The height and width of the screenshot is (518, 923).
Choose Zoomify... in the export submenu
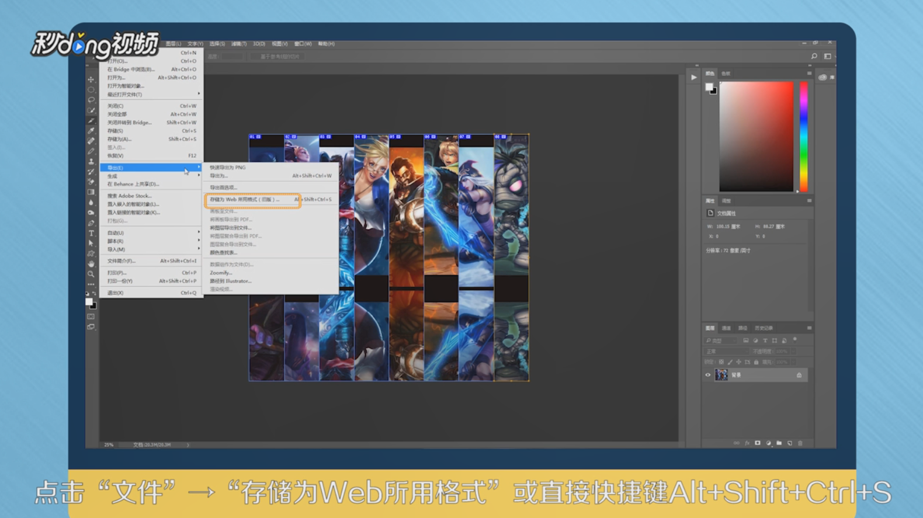point(271,273)
